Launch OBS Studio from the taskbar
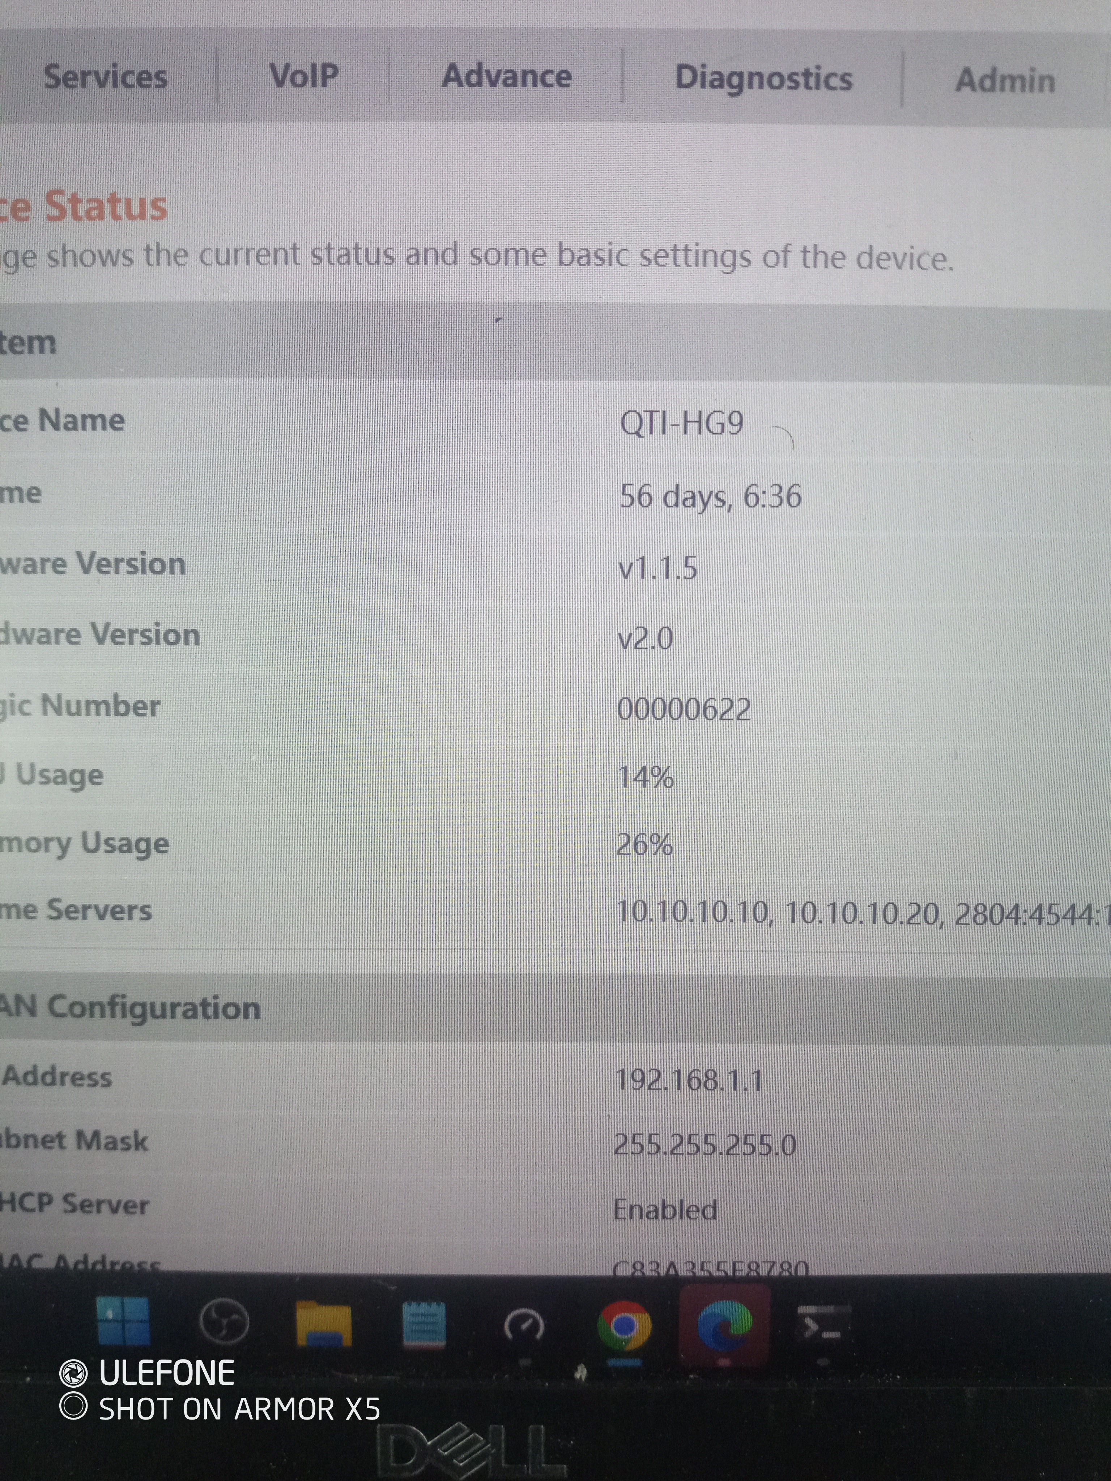This screenshot has width=1111, height=1481. coord(224,1321)
